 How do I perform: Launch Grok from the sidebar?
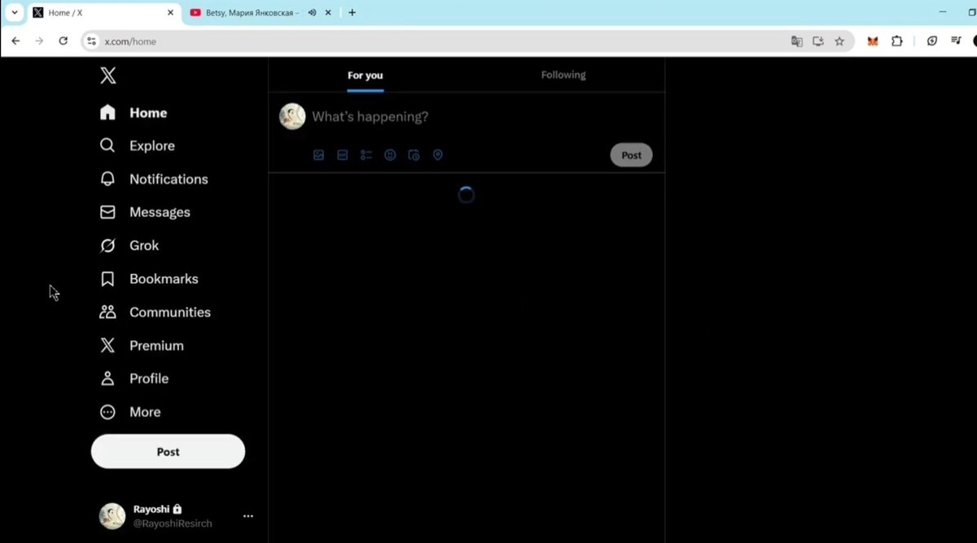pyautogui.click(x=129, y=245)
